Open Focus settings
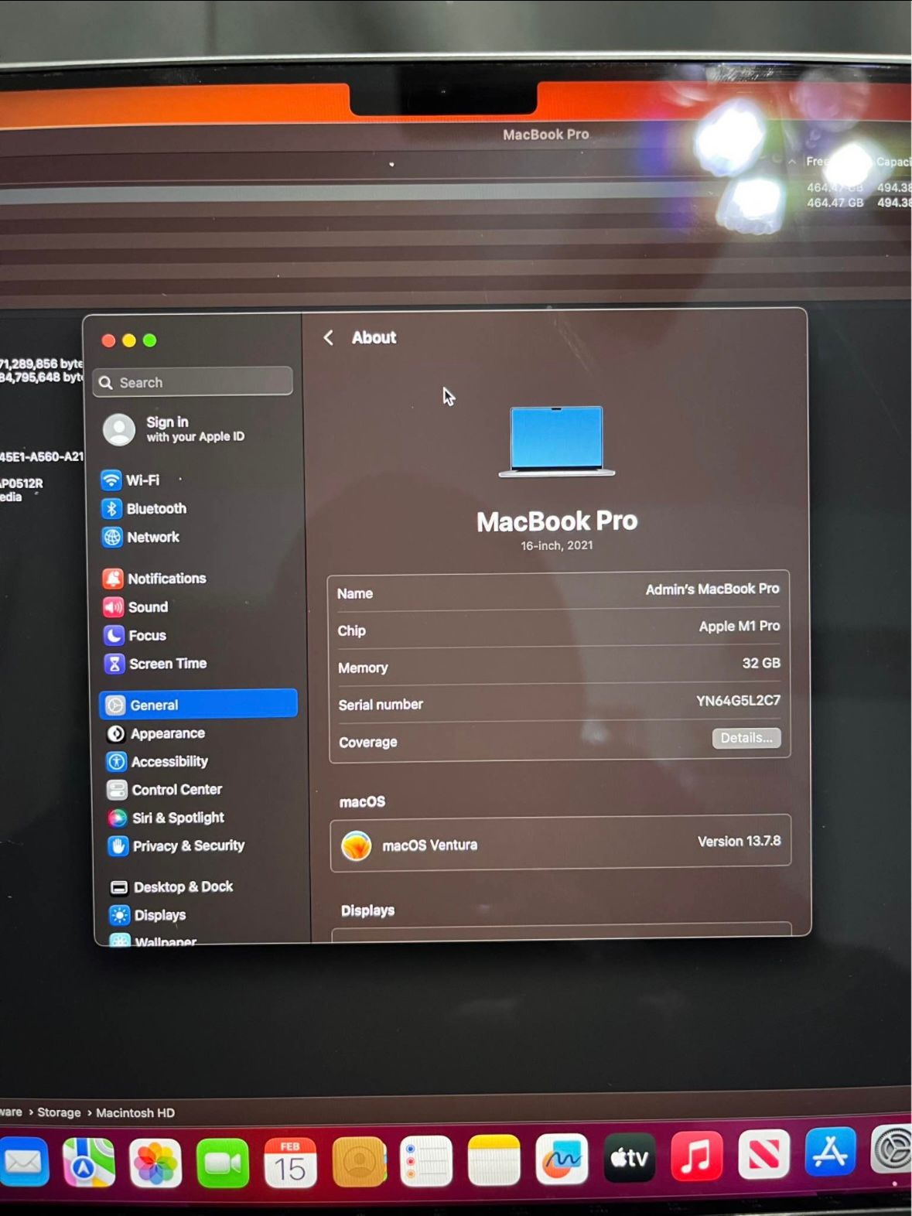This screenshot has width=912, height=1216. click(x=135, y=636)
